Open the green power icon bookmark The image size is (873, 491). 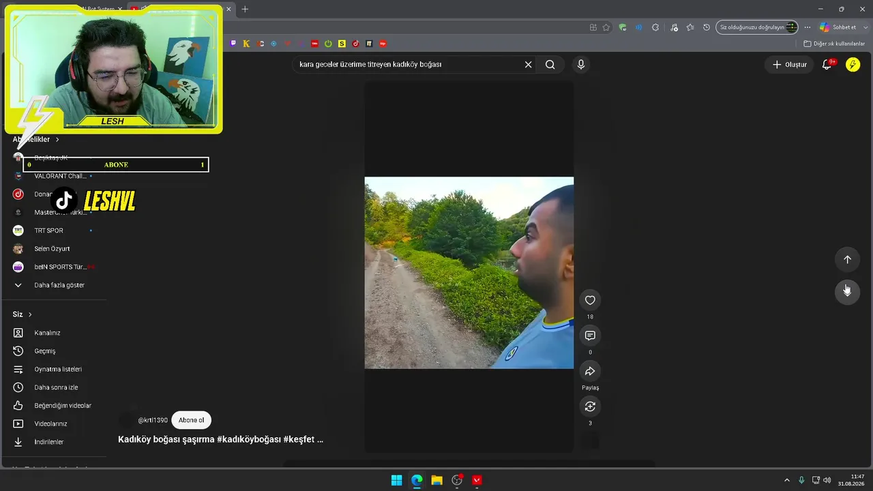coord(328,44)
